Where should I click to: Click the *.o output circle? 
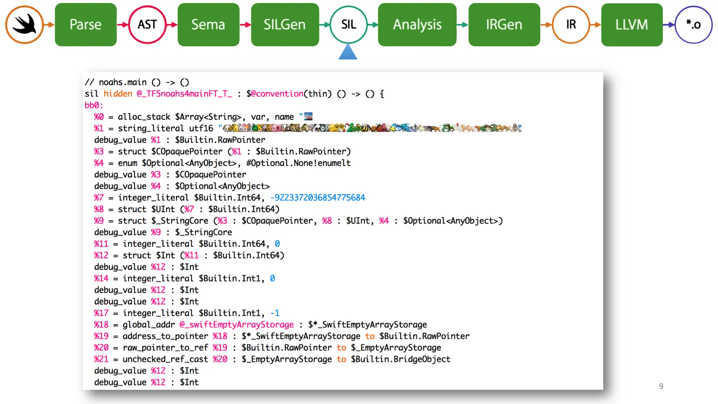click(x=693, y=25)
